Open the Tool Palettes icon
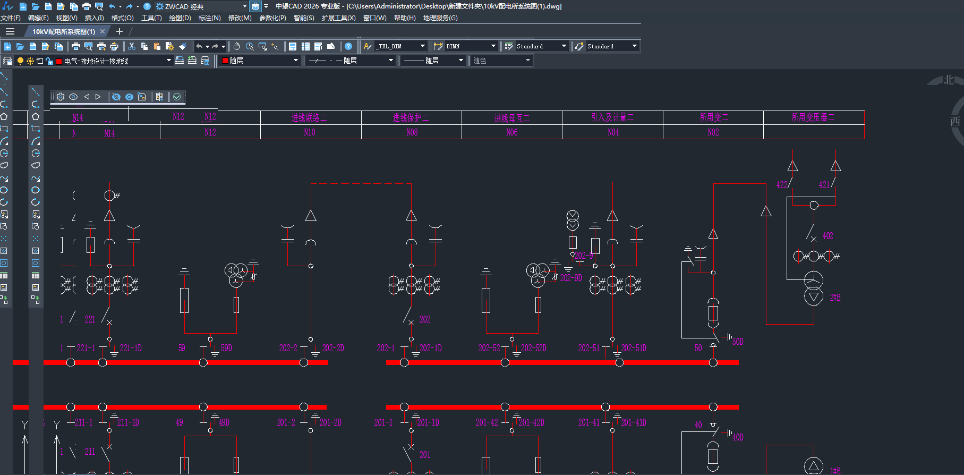This screenshot has height=475, width=964. [318, 46]
